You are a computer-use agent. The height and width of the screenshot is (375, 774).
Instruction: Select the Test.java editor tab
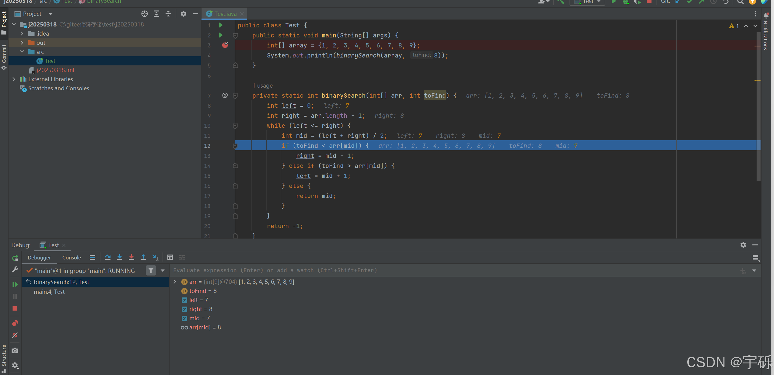click(225, 14)
